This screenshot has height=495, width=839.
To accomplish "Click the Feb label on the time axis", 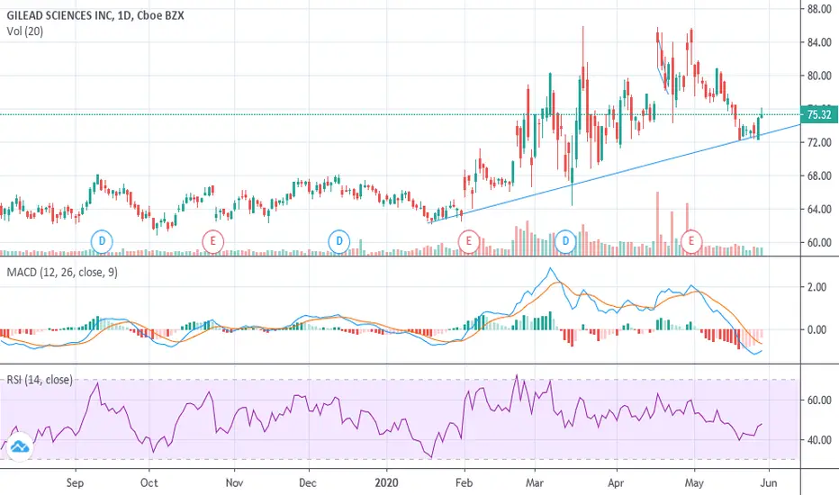I will pos(464,482).
